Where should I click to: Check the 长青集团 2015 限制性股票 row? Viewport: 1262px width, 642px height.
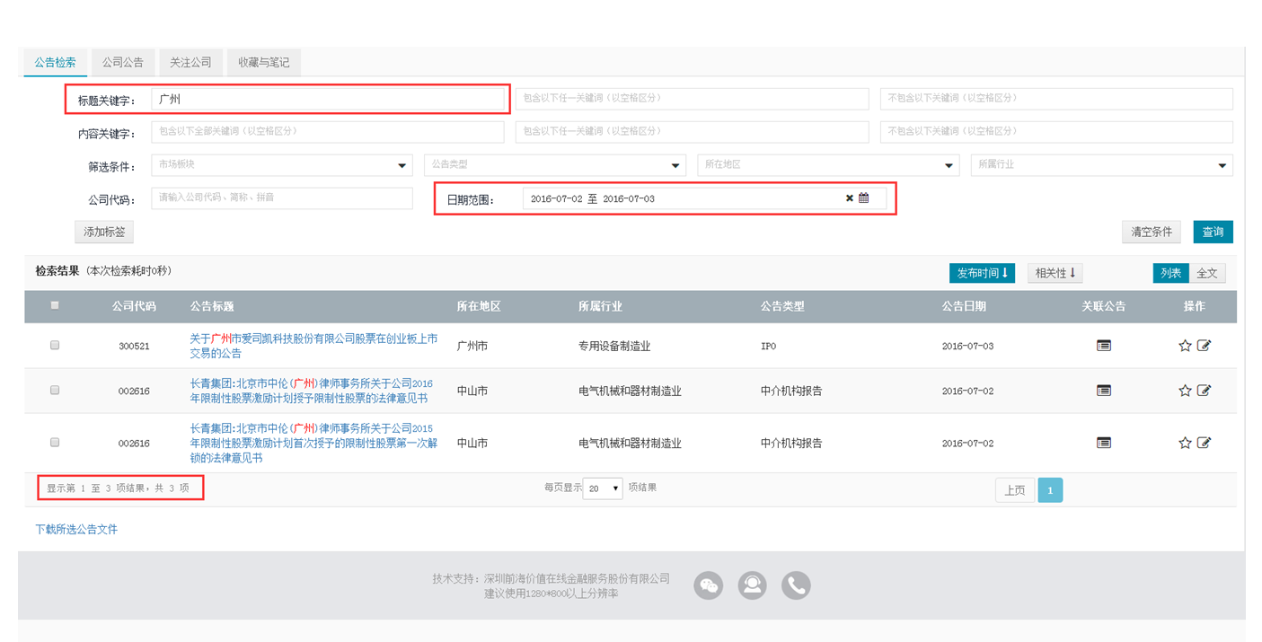coord(55,442)
